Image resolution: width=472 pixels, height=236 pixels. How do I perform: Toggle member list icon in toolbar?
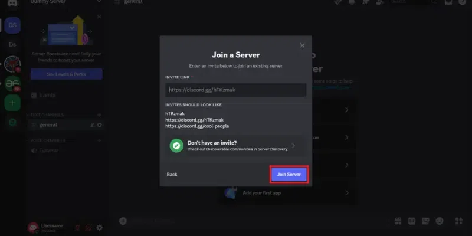pos(379,2)
